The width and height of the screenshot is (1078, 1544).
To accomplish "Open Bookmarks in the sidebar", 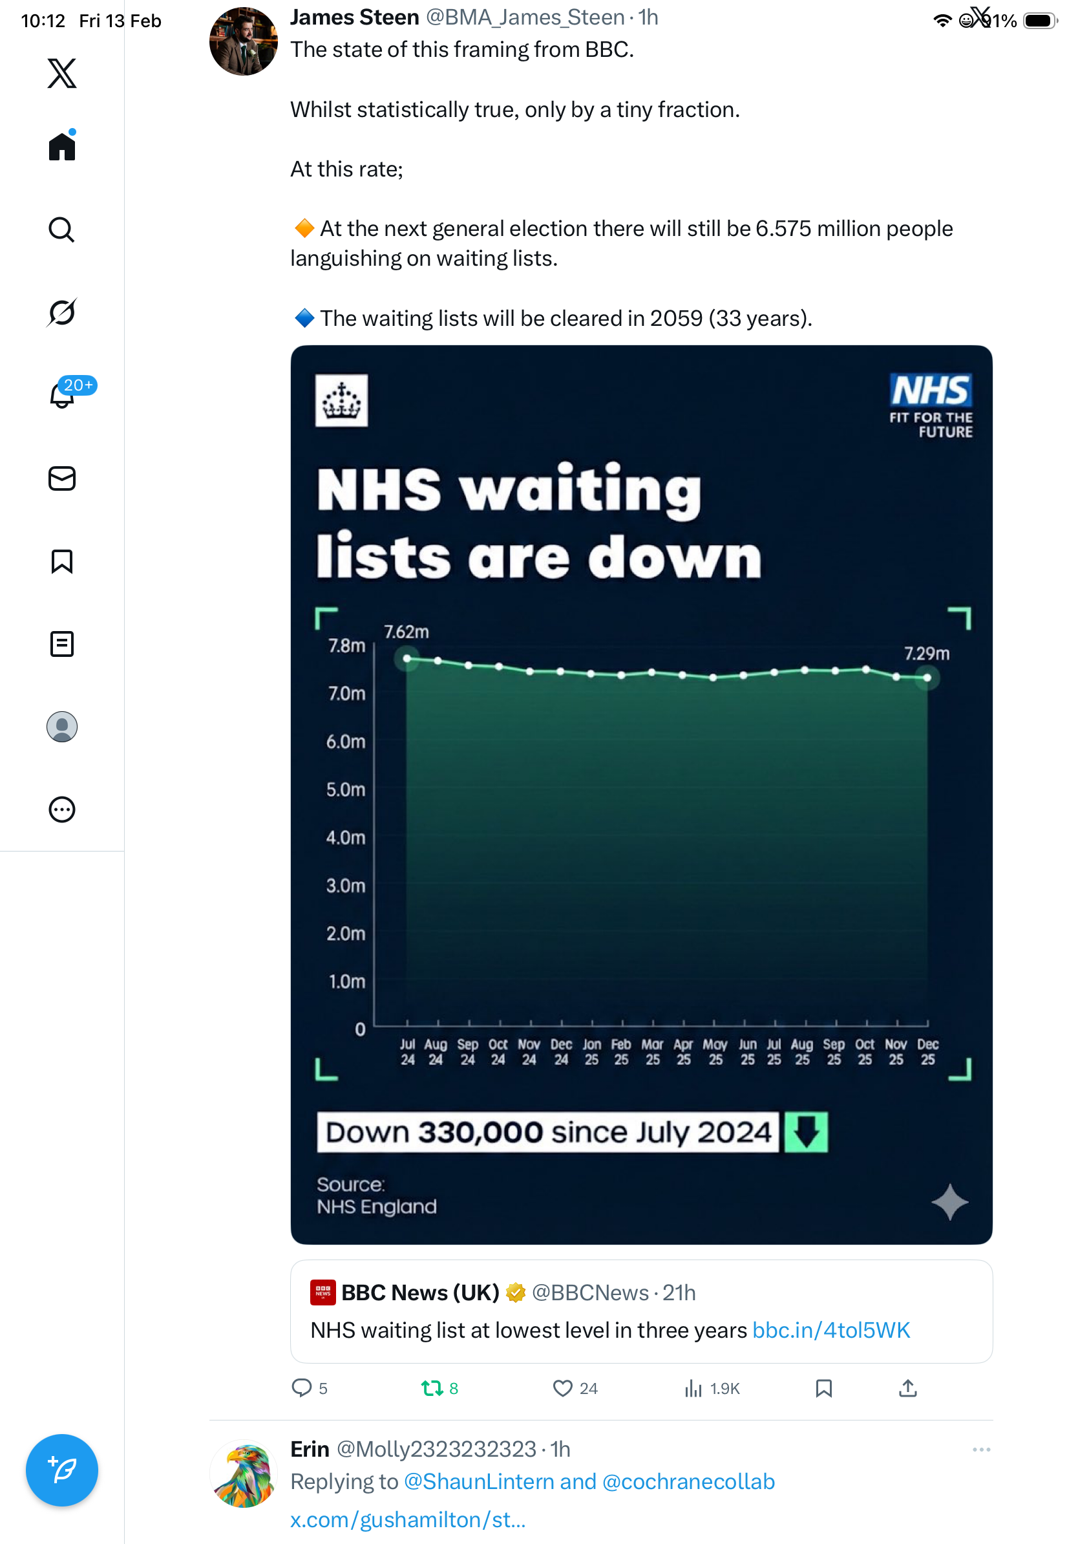I will coord(62,561).
